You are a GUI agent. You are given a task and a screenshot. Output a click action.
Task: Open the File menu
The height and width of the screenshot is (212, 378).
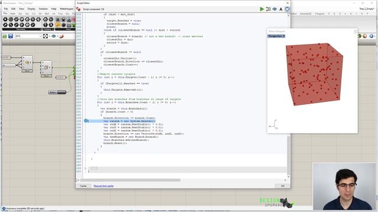[6, 9]
